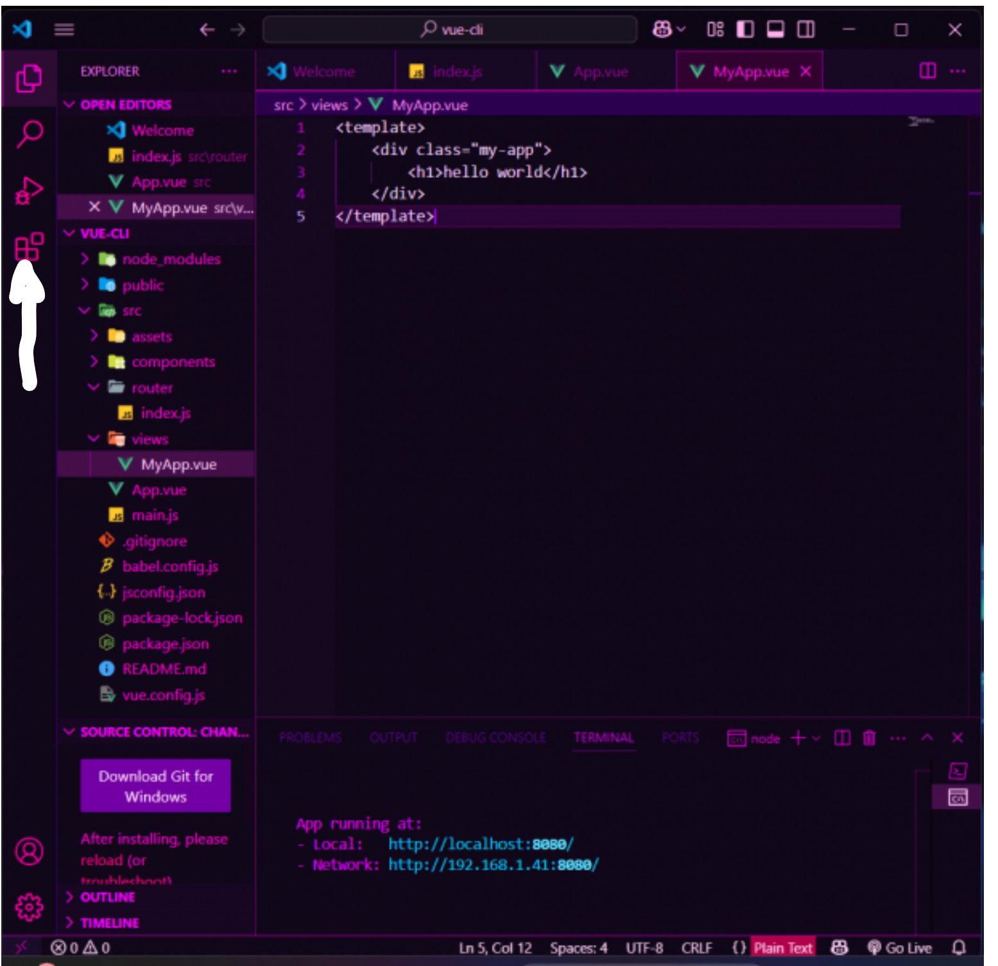Open the Run and Debug view
Image resolution: width=998 pixels, height=966 pixels.
coord(29,191)
